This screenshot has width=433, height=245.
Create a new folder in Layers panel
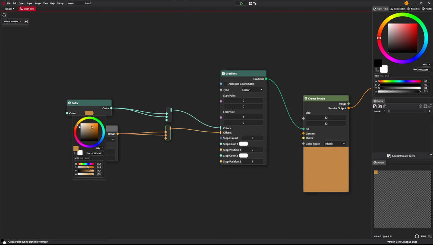[380, 107]
